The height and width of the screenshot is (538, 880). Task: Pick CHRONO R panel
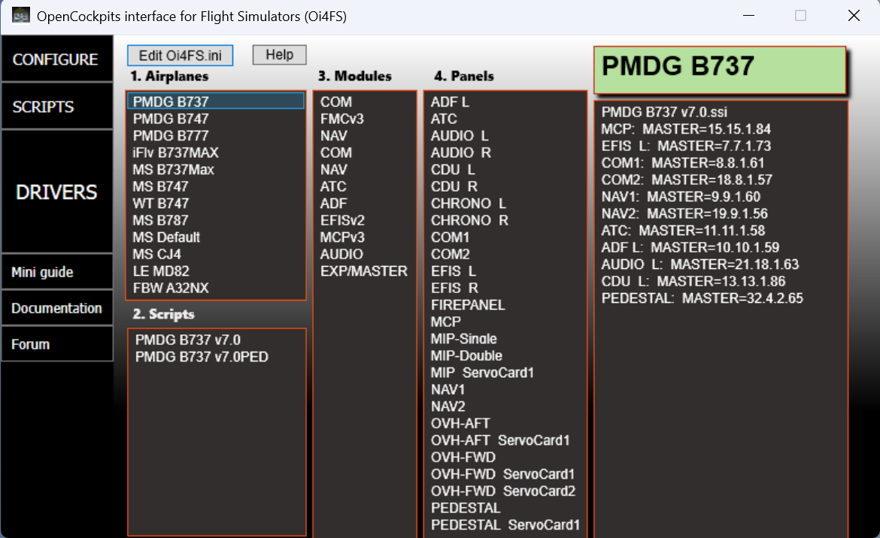click(x=470, y=220)
